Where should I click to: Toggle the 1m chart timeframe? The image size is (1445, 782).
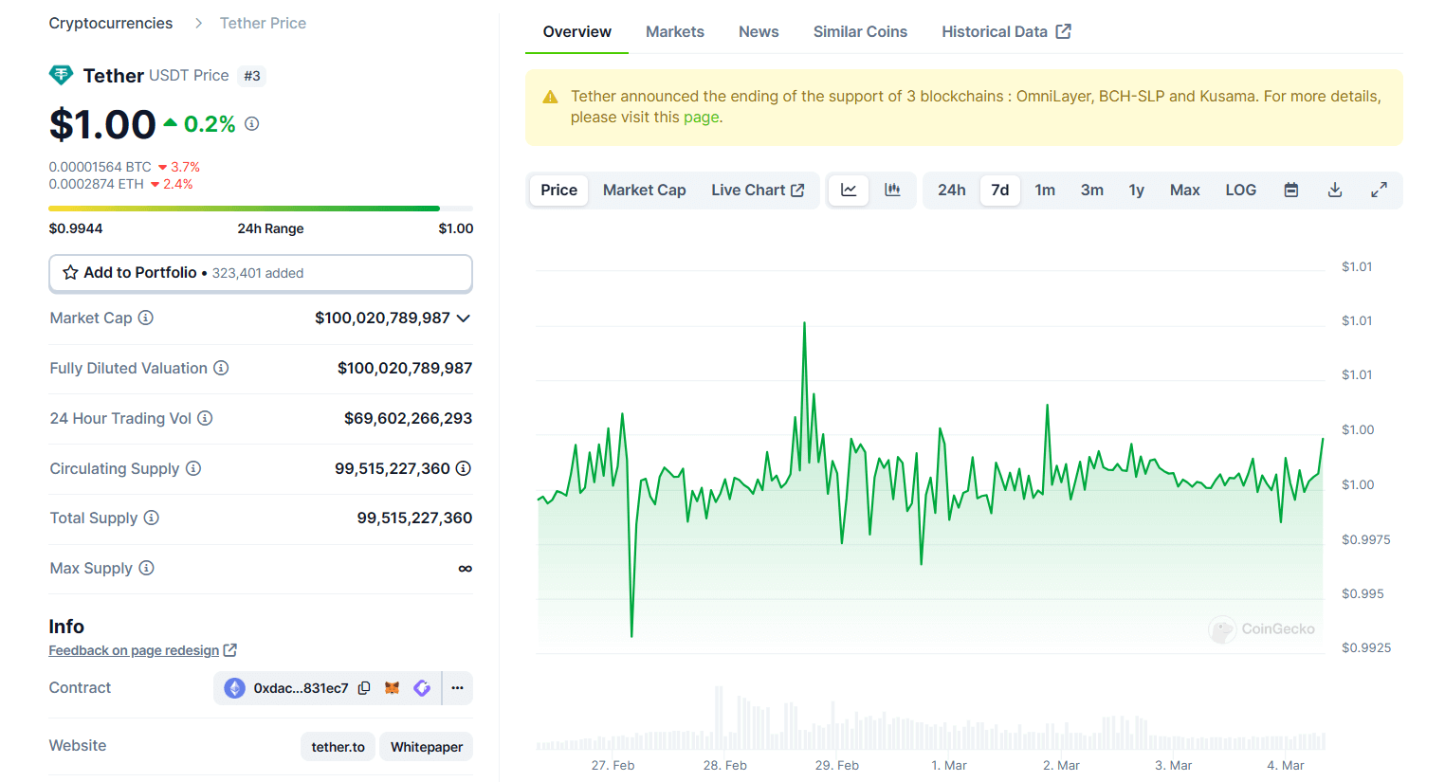point(1045,190)
